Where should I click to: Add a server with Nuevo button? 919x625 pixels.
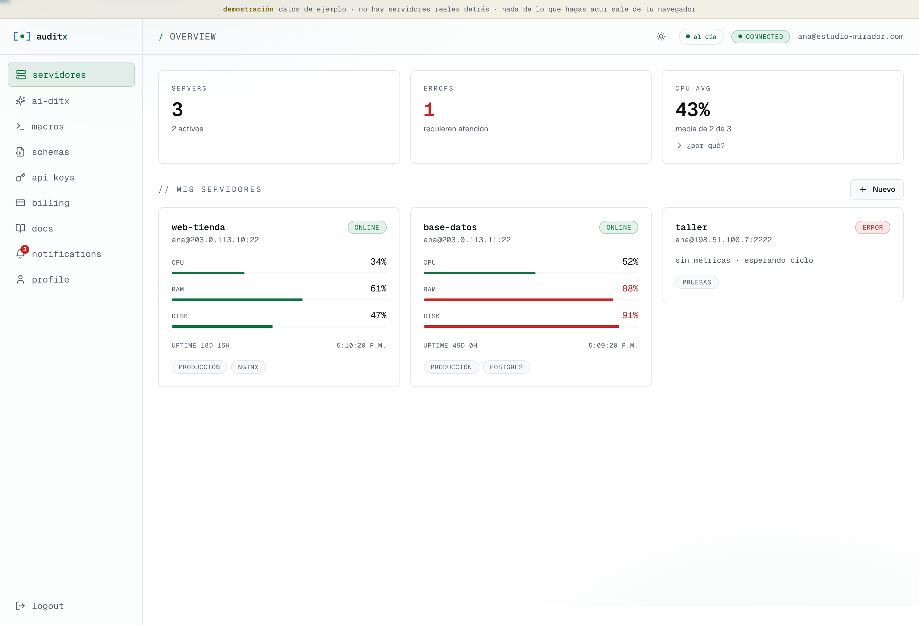876,189
